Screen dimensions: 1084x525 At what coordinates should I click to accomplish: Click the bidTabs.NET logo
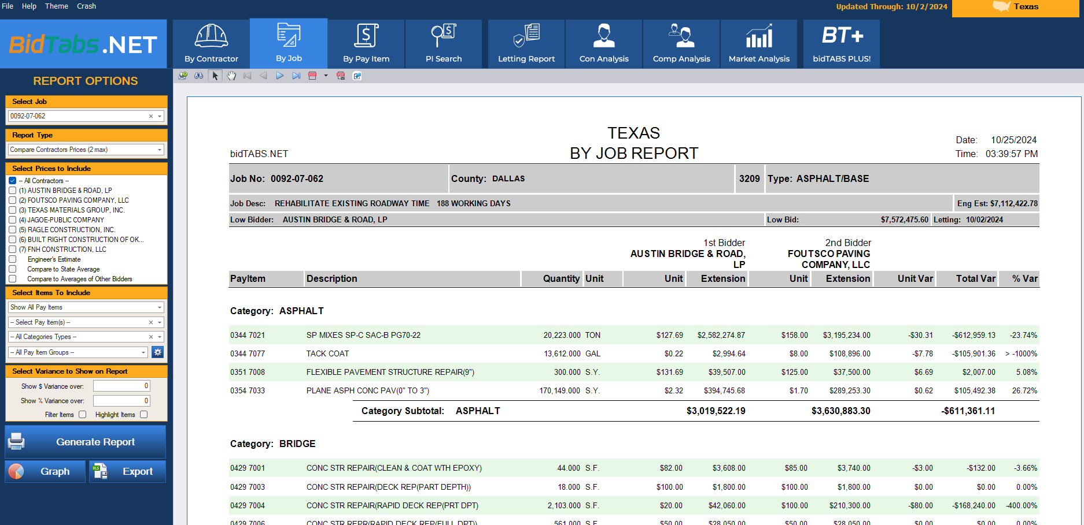(x=83, y=44)
